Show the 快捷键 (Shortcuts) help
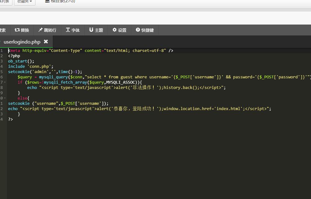The width and height of the screenshot is (311, 199). (x=145, y=30)
